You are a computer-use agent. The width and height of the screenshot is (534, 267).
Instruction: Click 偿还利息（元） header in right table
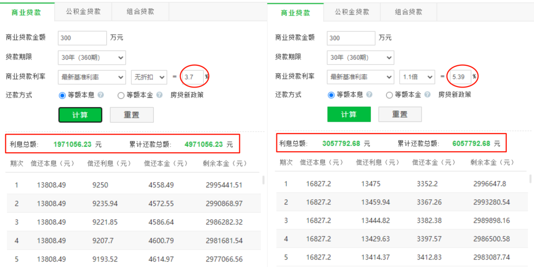[x=378, y=162]
